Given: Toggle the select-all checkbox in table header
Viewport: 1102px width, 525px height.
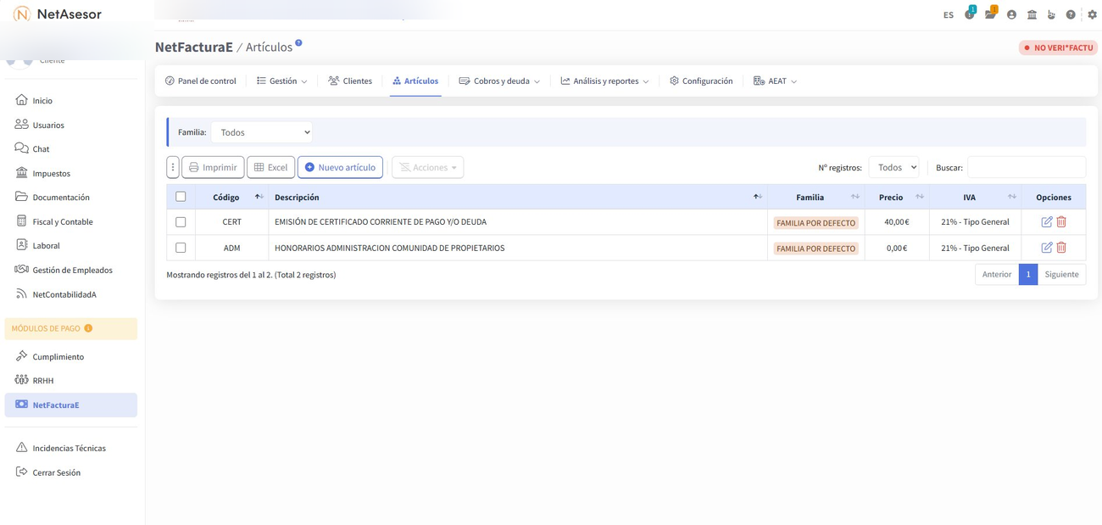Looking at the screenshot, I should [181, 197].
